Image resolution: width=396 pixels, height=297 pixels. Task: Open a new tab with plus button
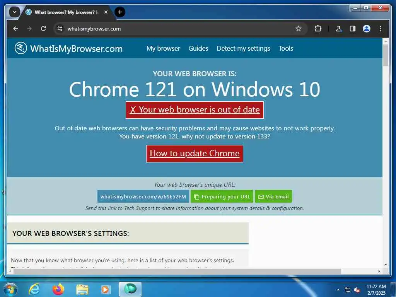tap(120, 12)
